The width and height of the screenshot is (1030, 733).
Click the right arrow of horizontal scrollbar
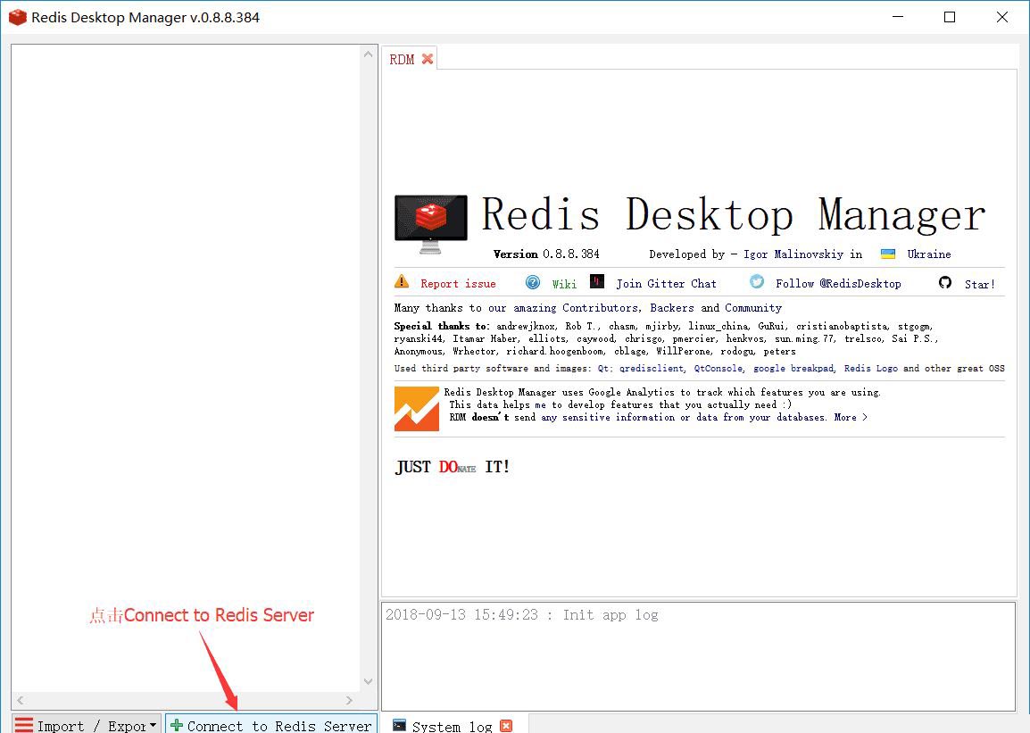point(349,700)
